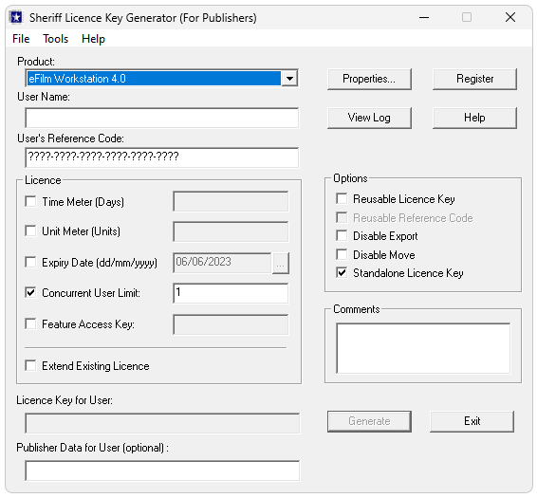Click the Feature Access Key value field
537x498 pixels.
tap(231, 324)
